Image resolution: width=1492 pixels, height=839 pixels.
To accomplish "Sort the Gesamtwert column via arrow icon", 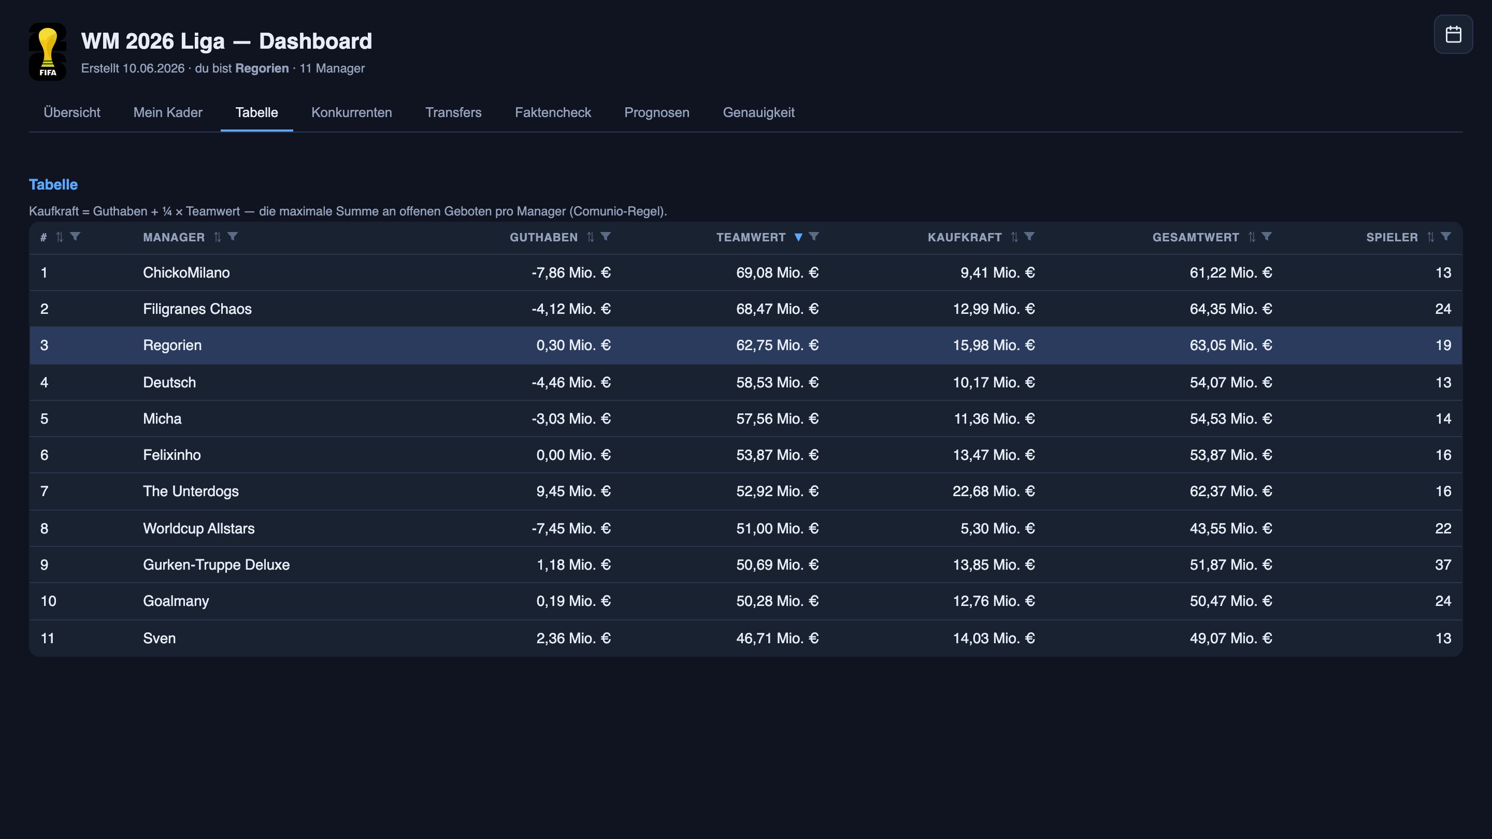I will click(1252, 237).
